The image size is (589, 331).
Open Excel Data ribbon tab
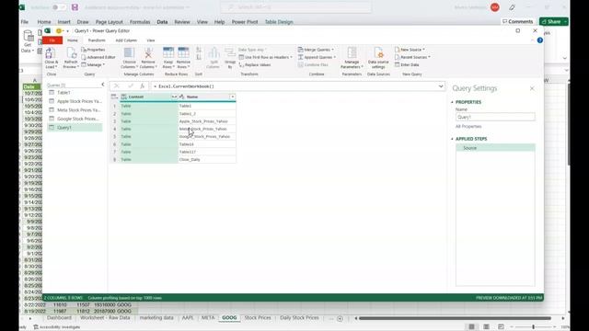click(162, 22)
